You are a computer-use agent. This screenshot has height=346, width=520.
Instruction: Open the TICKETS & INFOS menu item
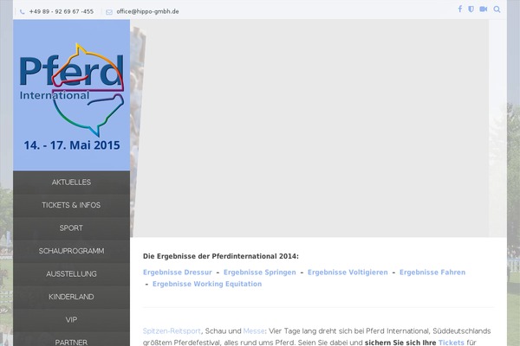(x=71, y=205)
